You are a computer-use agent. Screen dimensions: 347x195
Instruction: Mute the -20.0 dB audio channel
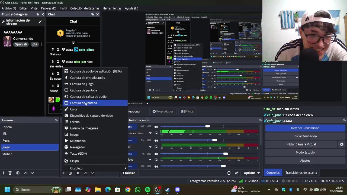[156, 126]
